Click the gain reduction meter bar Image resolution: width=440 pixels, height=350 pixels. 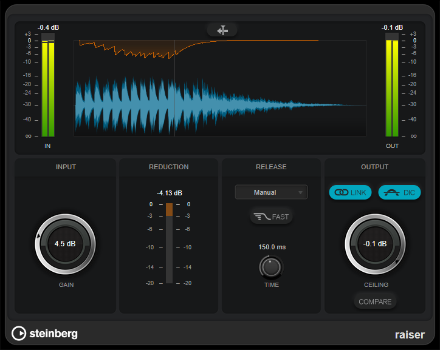168,243
